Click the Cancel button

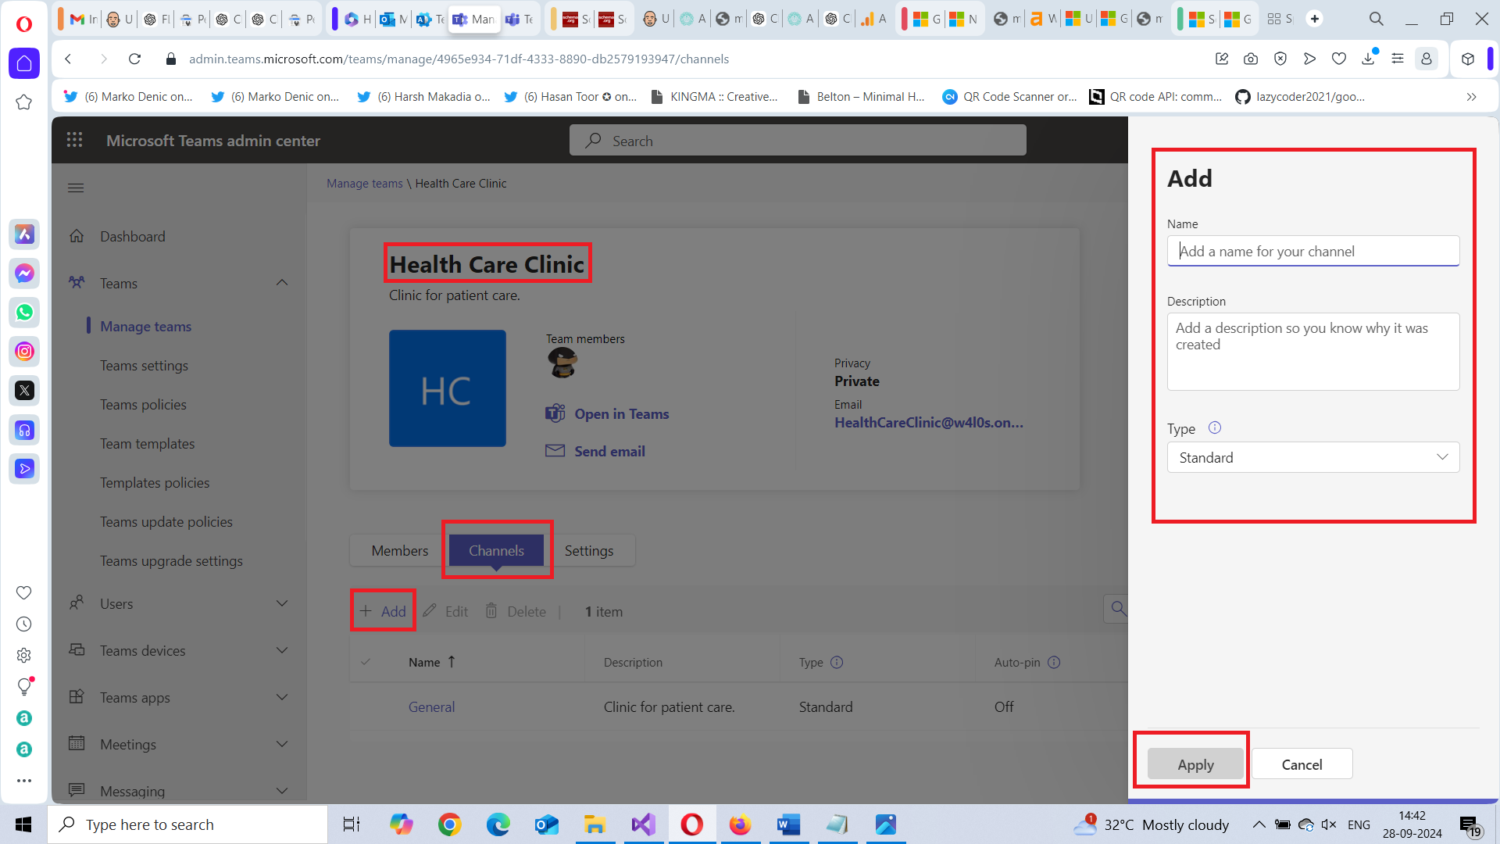[1302, 764]
